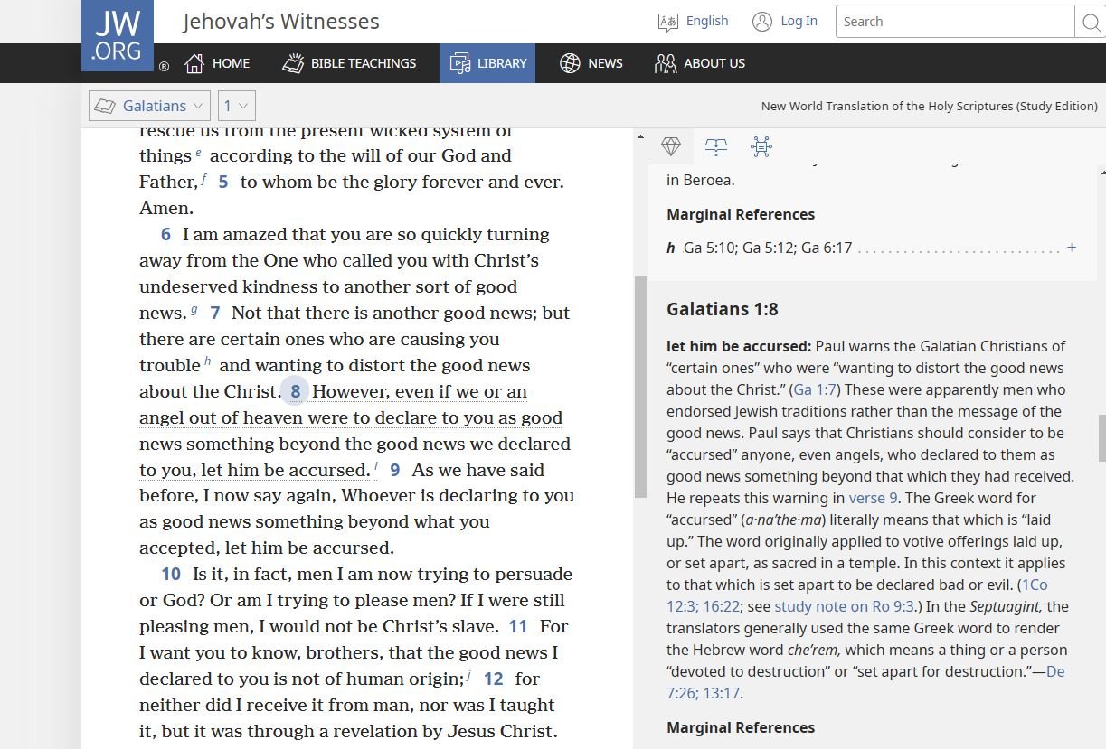Screen dimensions: 1106x749
Task: Select verse number 10
Action: click(x=171, y=574)
